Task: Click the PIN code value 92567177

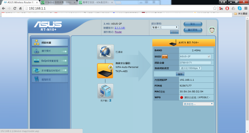Action: click(x=185, y=86)
